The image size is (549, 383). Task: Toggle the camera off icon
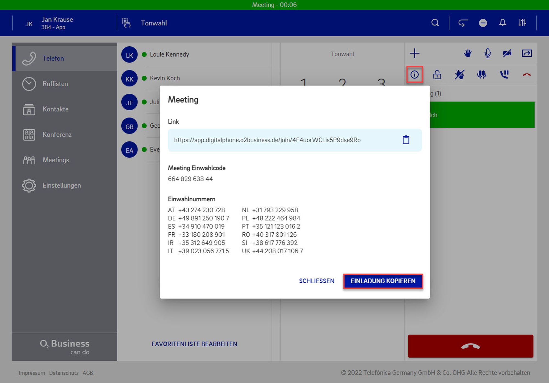pyautogui.click(x=507, y=53)
